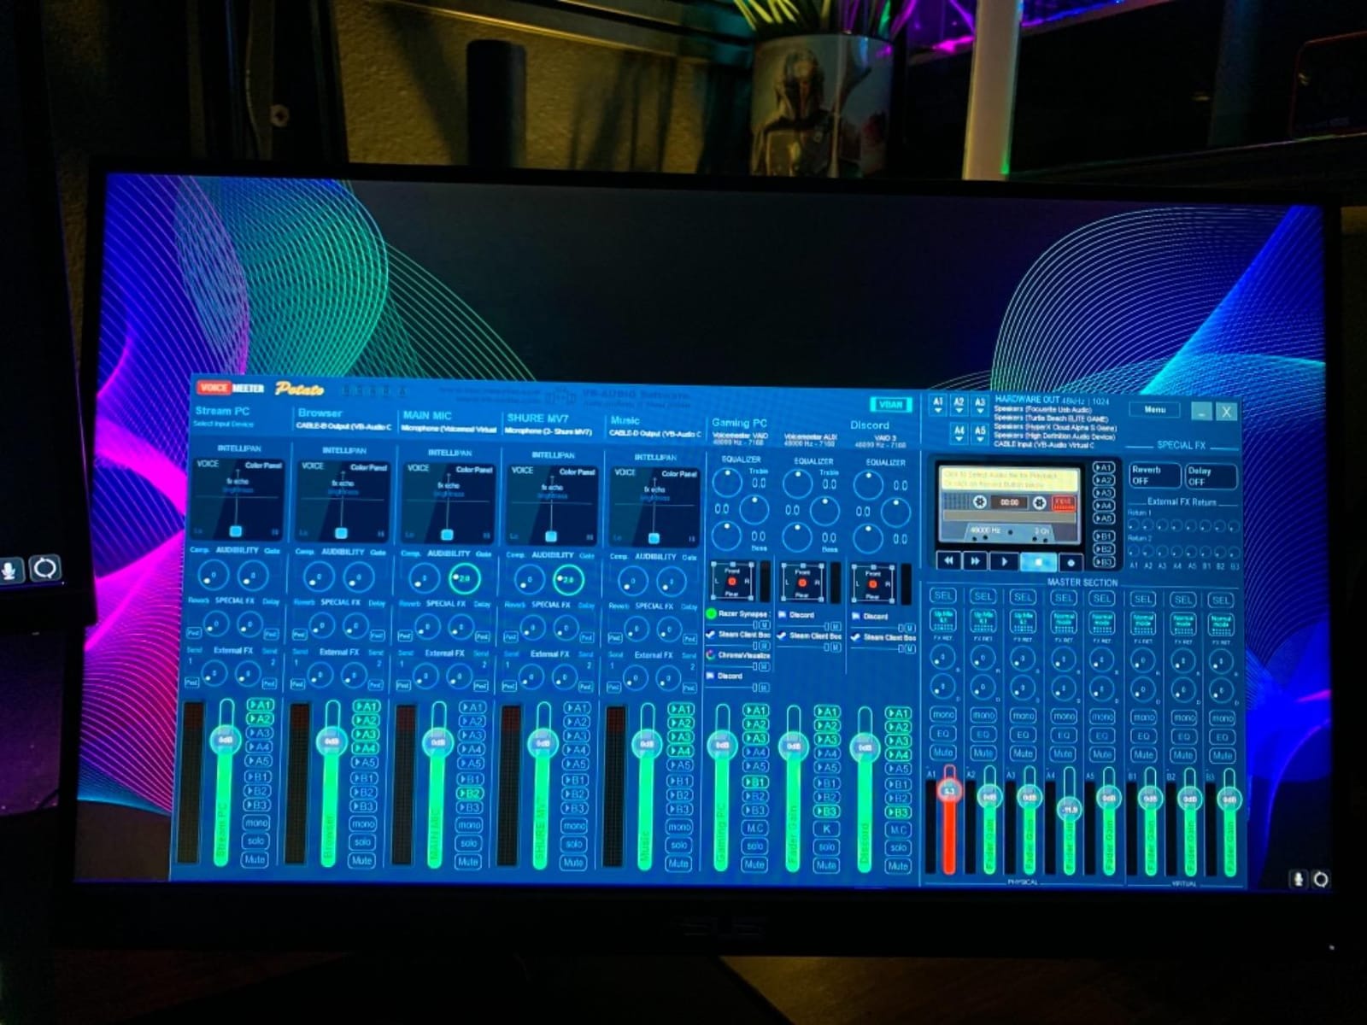Screen dimensions: 1367x1025
Task: Open the Voicemeeter Menu
Action: (x=1154, y=410)
